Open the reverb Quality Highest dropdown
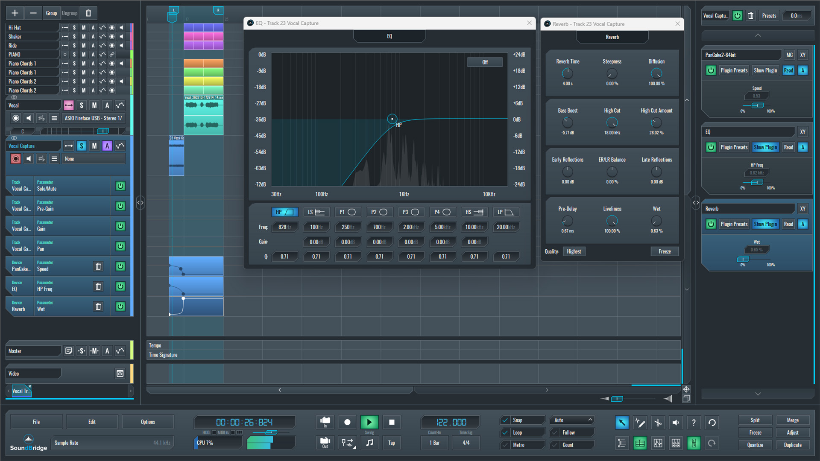This screenshot has height=461, width=820. pos(574,251)
